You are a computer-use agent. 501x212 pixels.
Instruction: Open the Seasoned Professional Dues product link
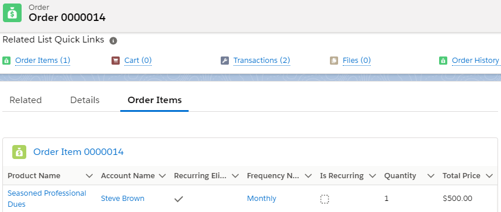coord(47,199)
